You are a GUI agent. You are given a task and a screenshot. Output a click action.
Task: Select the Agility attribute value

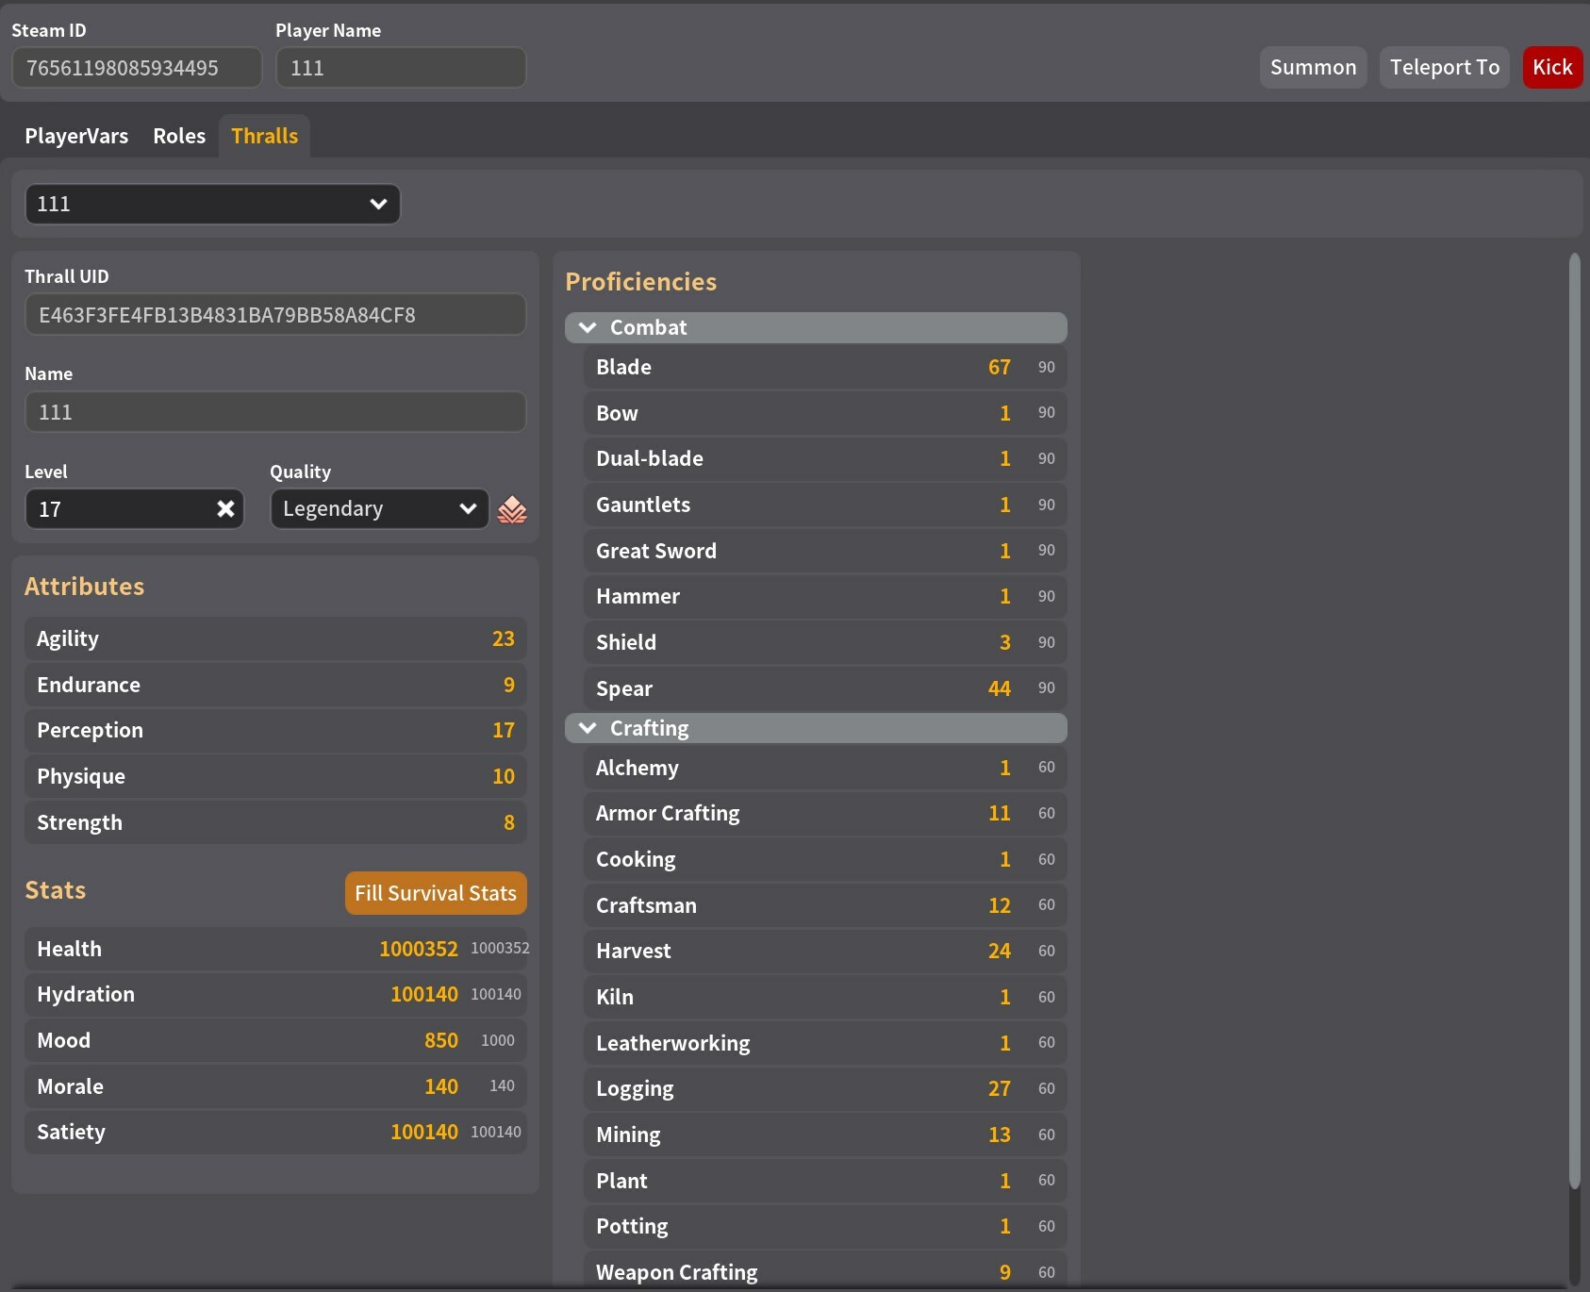[x=503, y=639]
